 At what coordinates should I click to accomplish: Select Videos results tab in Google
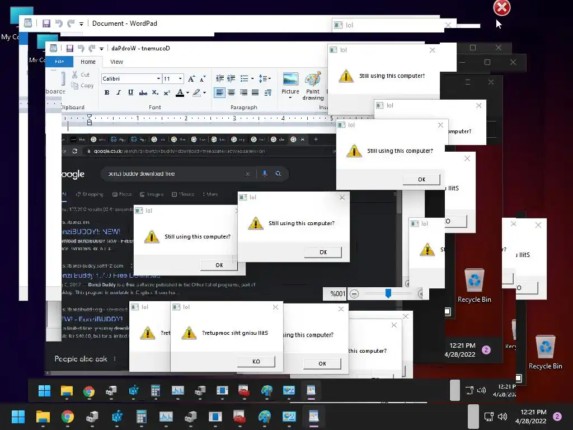[x=183, y=194]
